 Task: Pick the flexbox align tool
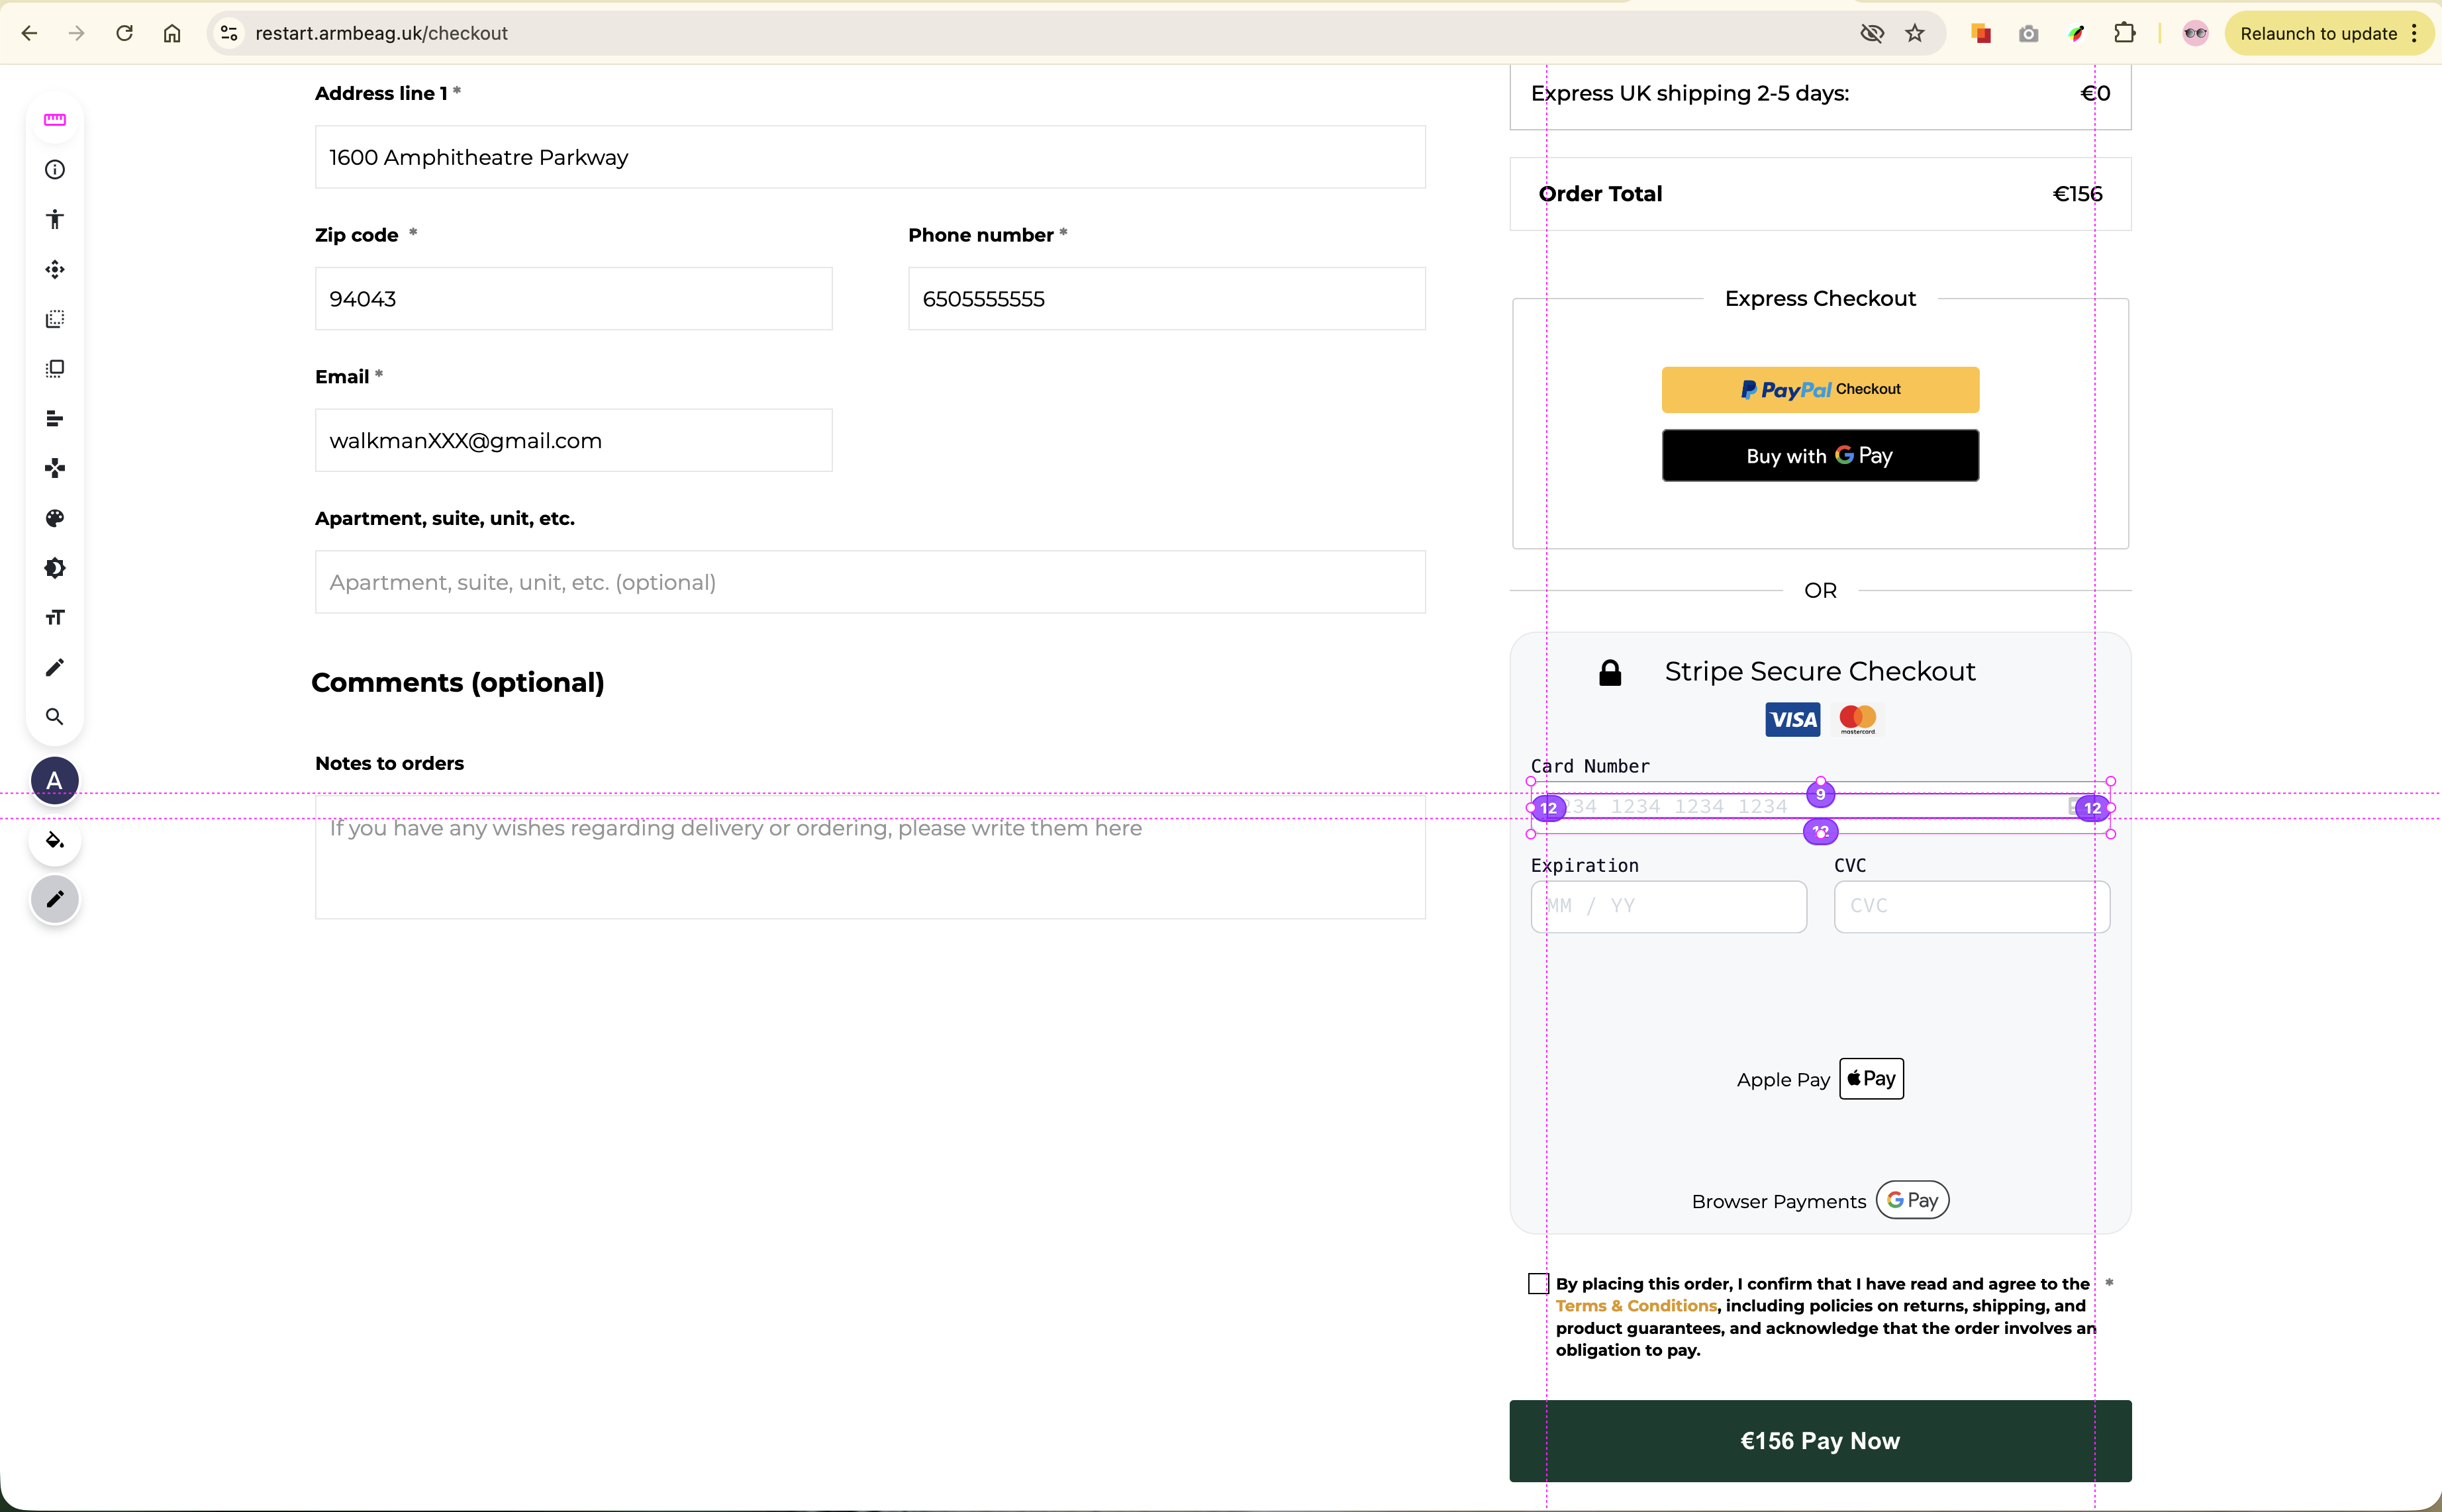pyautogui.click(x=55, y=419)
